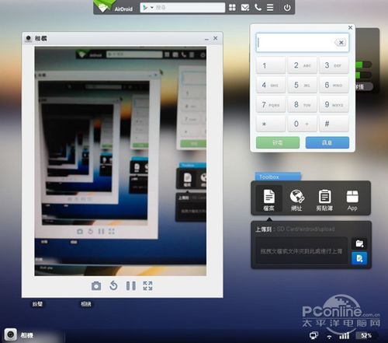Dial digit 4 GHI on the keypad
Screen dimensions: 388x343
tap(271, 85)
